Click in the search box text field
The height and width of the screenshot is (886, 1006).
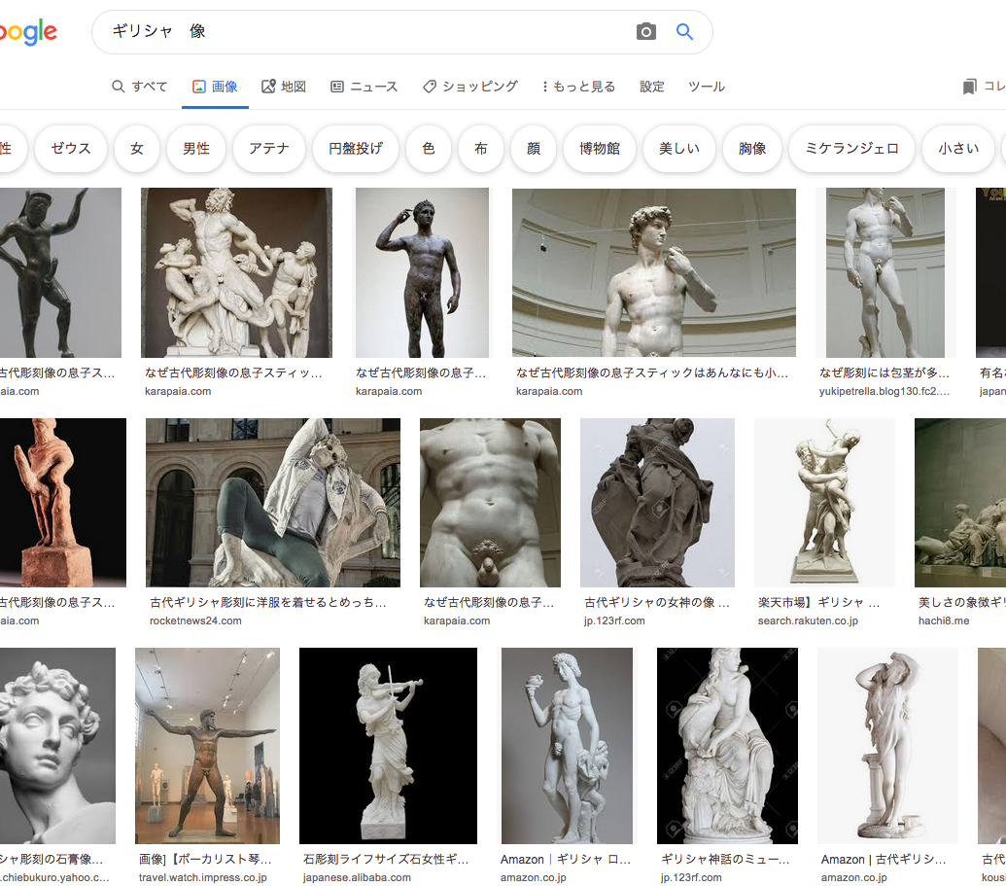(x=369, y=32)
